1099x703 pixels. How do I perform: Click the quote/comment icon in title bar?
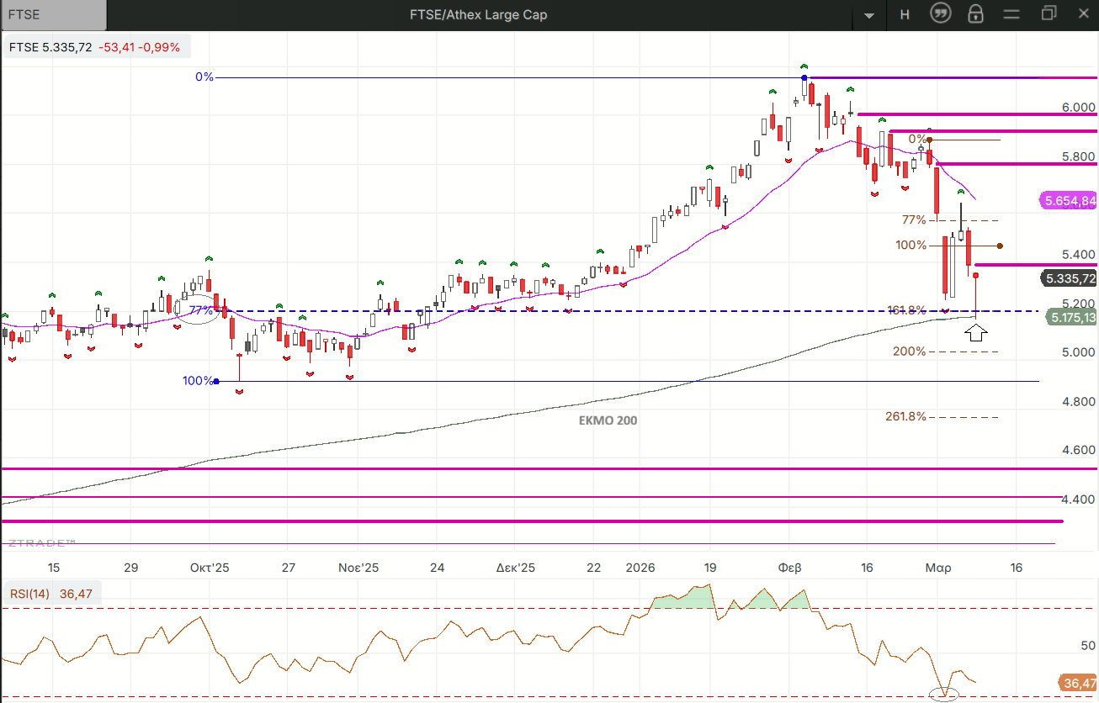click(941, 14)
